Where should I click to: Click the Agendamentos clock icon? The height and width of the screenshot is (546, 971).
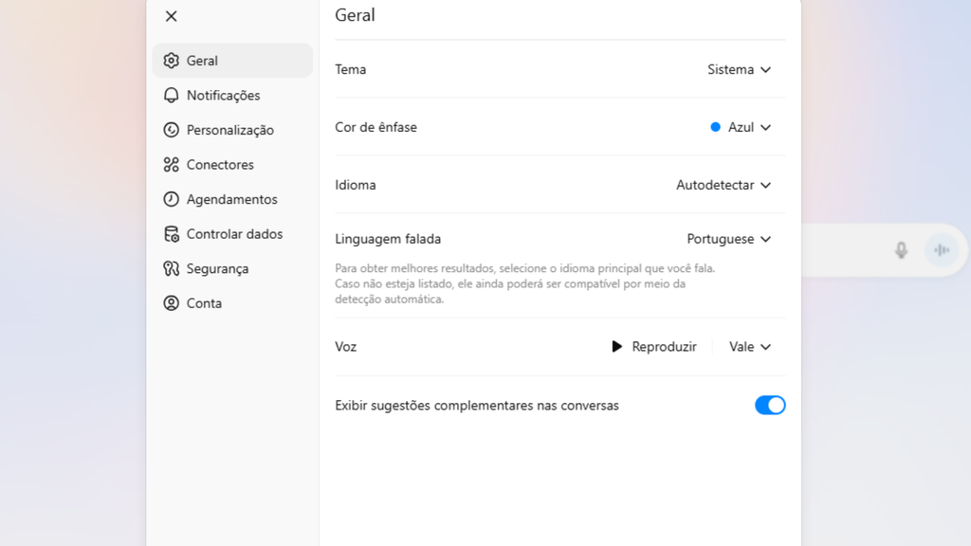point(172,199)
